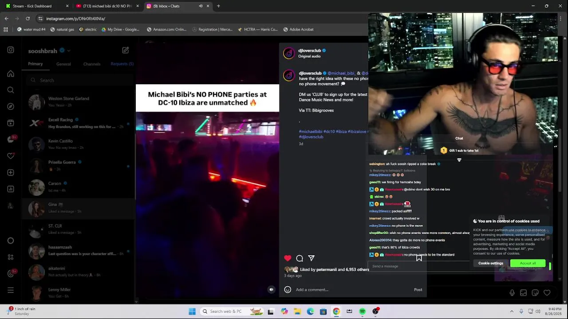Click Accept all cookies button

click(x=528, y=263)
